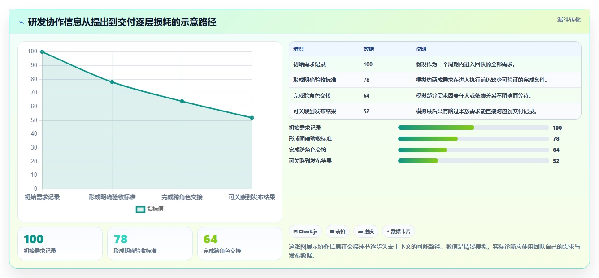
Task: Open the 100 初始需求记录 data card
Action: click(60, 244)
